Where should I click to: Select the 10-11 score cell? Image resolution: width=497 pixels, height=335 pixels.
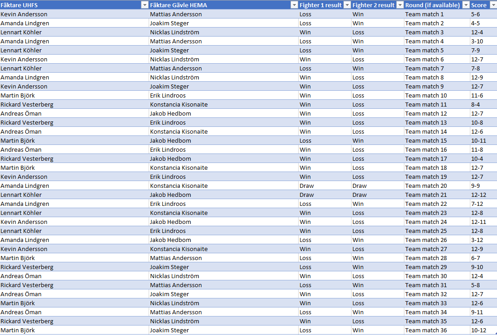484,140
